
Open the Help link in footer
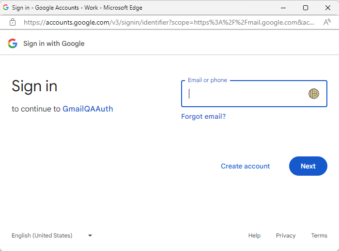pyautogui.click(x=254, y=236)
